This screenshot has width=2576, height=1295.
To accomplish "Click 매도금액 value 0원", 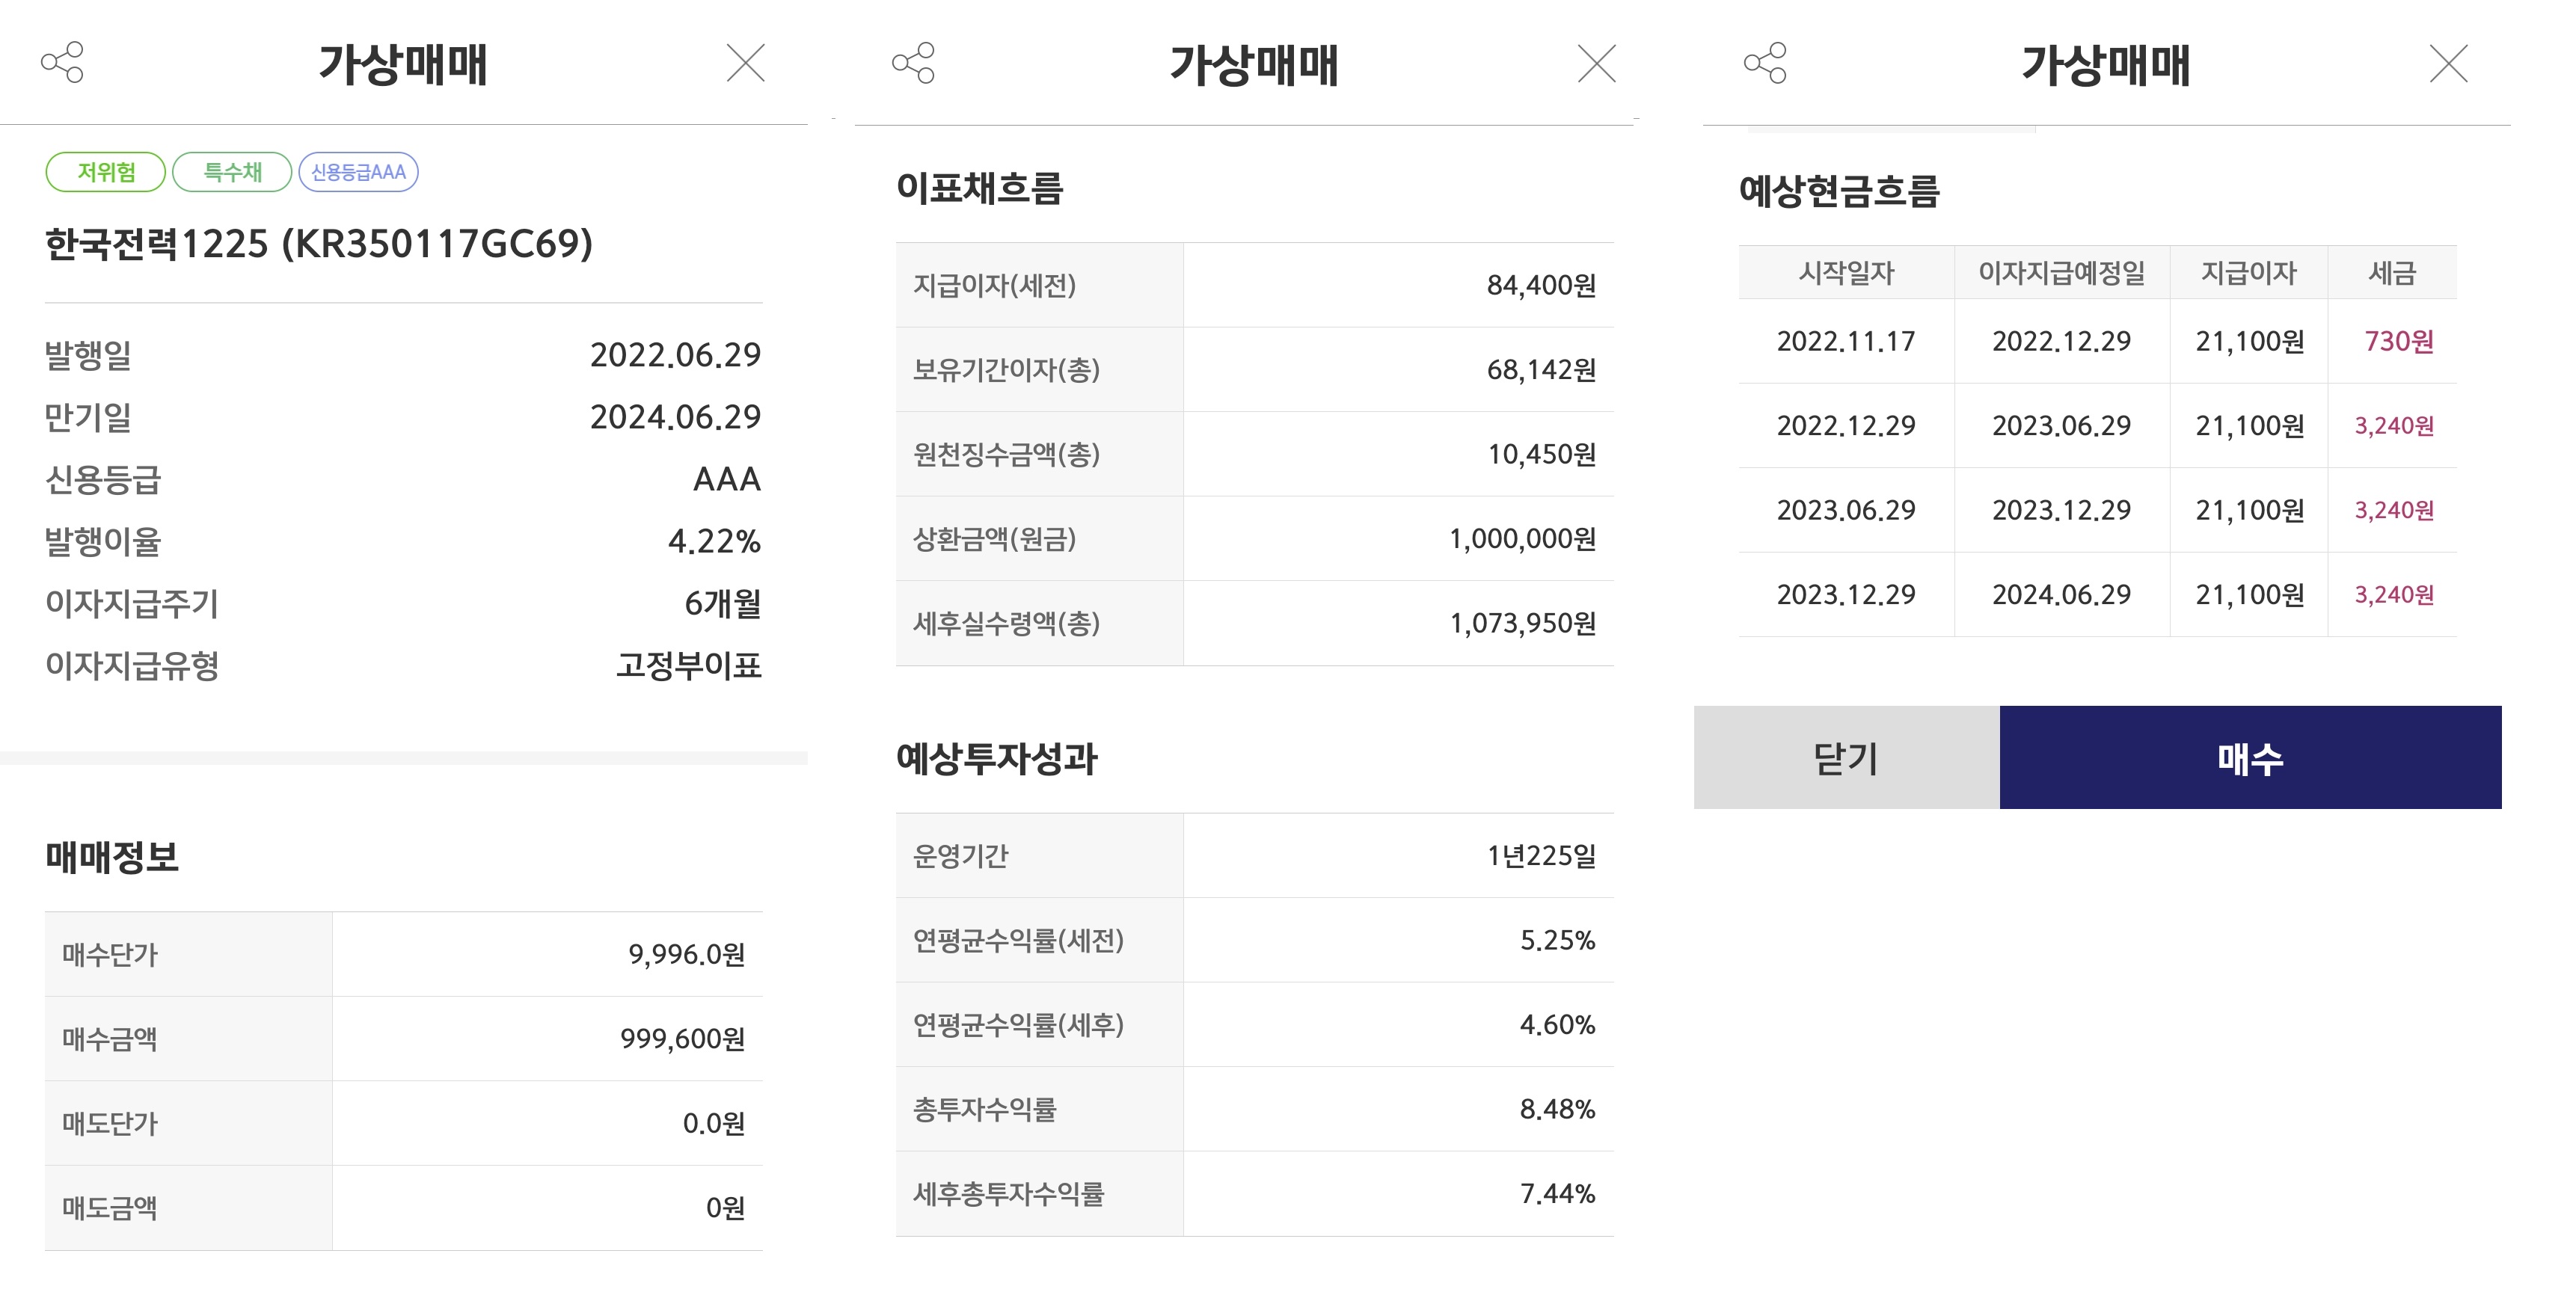I will click(x=725, y=1208).
